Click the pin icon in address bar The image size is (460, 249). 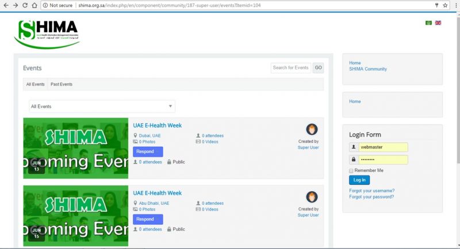click(436, 5)
